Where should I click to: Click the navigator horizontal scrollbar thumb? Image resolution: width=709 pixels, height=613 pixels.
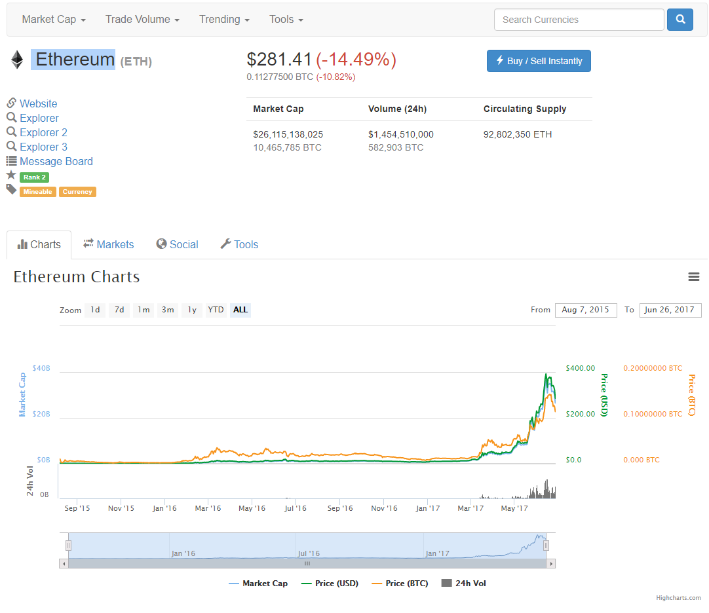[x=307, y=564]
